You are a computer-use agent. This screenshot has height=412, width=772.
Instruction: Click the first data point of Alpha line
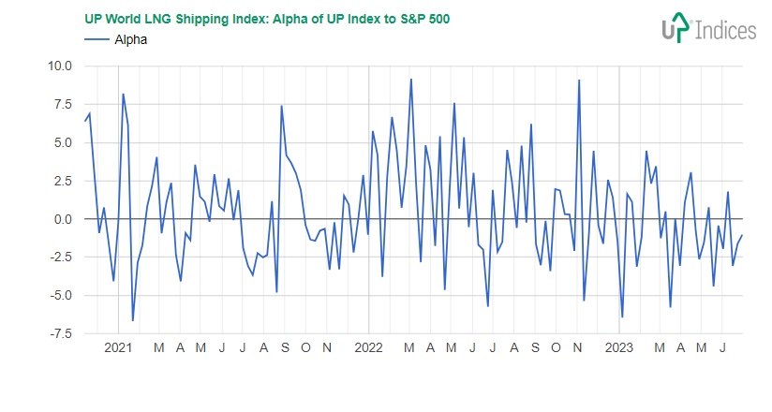[x=85, y=122]
